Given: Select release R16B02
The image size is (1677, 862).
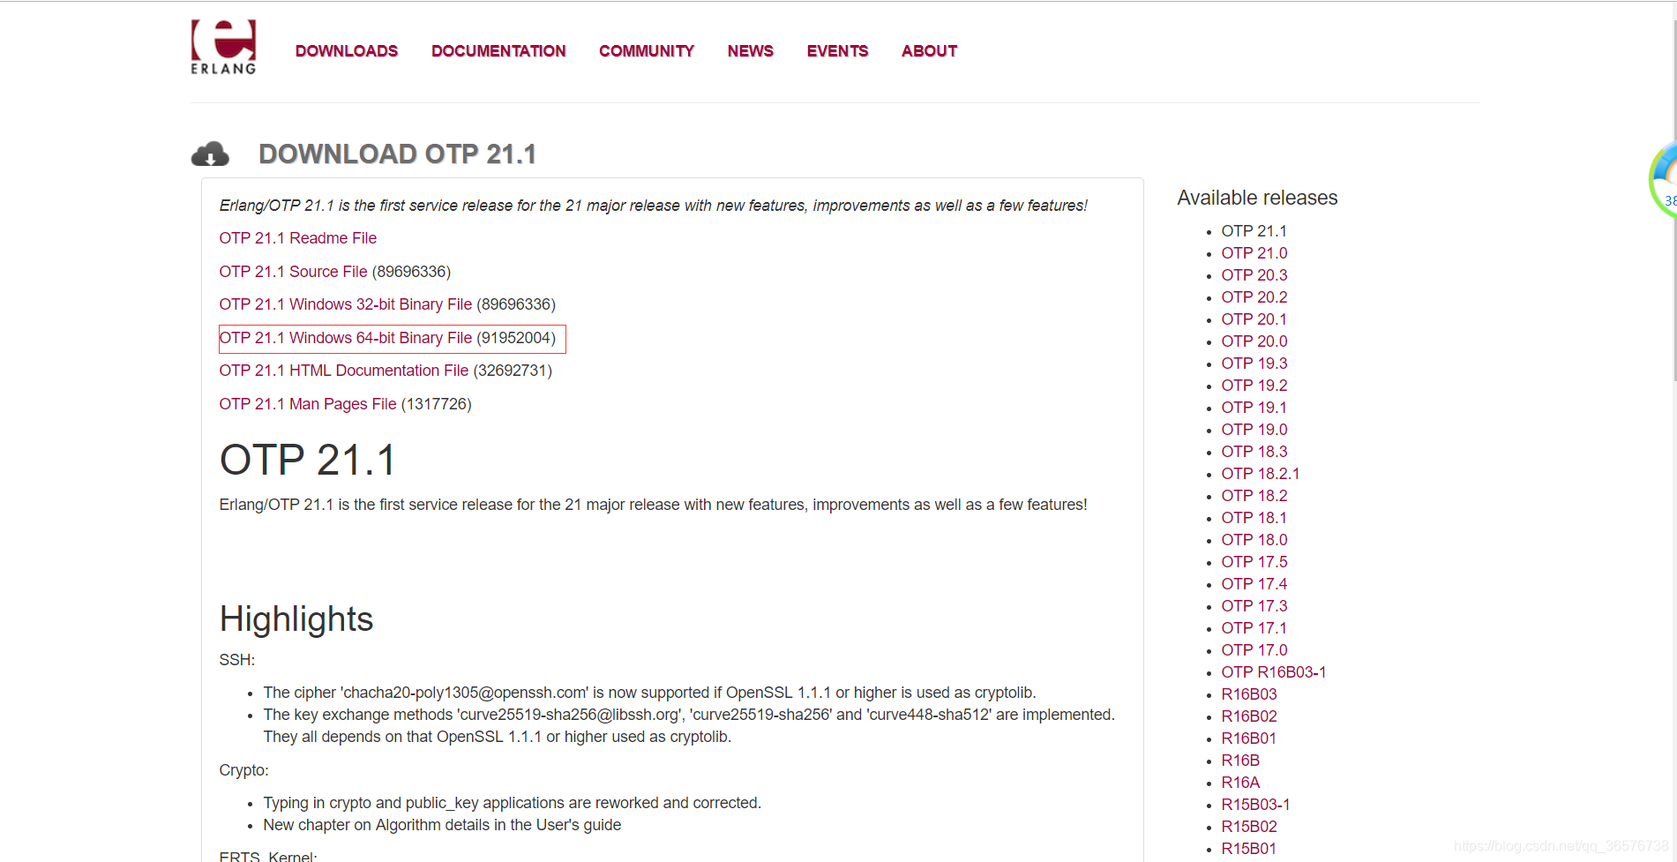Looking at the screenshot, I should 1248,716.
